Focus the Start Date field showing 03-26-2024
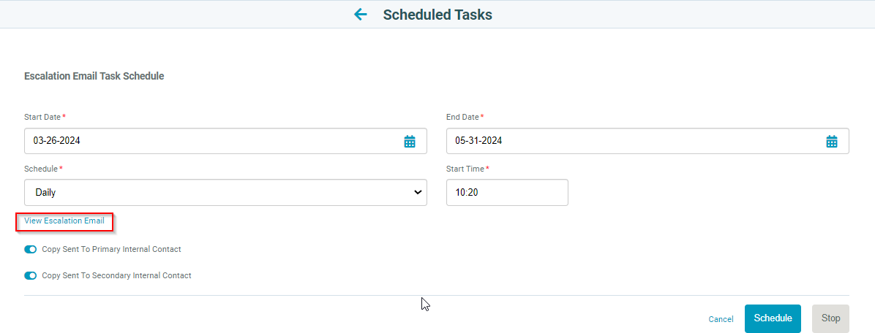The width and height of the screenshot is (875, 333). [x=225, y=141]
